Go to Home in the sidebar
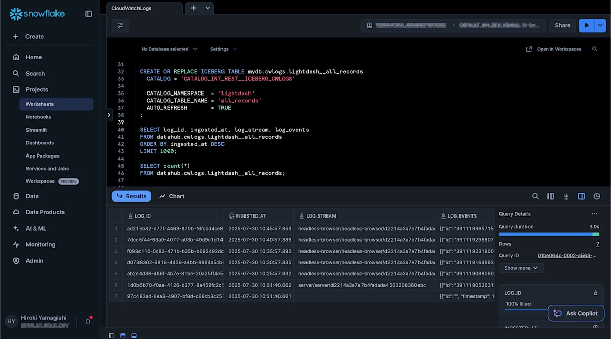 [x=34, y=57]
